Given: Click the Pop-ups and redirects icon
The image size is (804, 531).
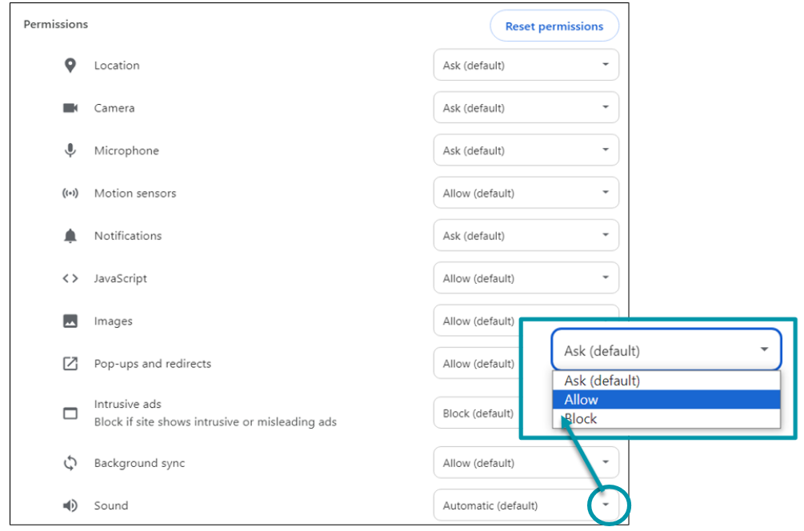Looking at the screenshot, I should pyautogui.click(x=70, y=363).
